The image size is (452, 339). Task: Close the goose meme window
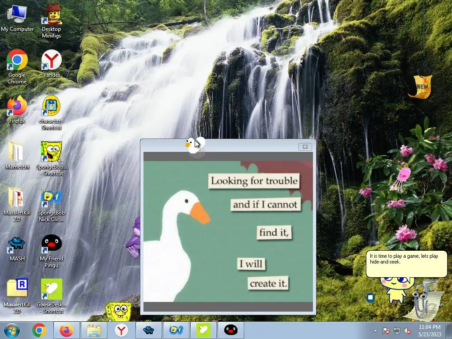coord(305,147)
